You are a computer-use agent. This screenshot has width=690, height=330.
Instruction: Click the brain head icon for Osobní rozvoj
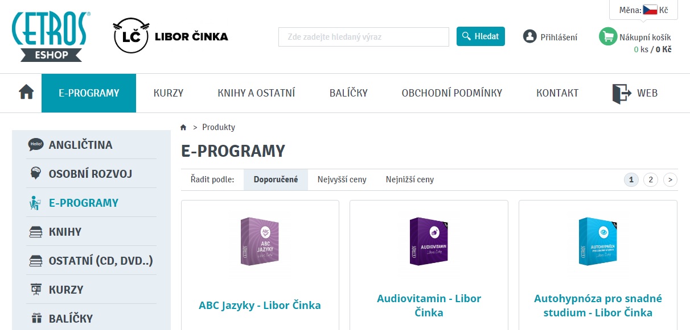[x=35, y=174]
